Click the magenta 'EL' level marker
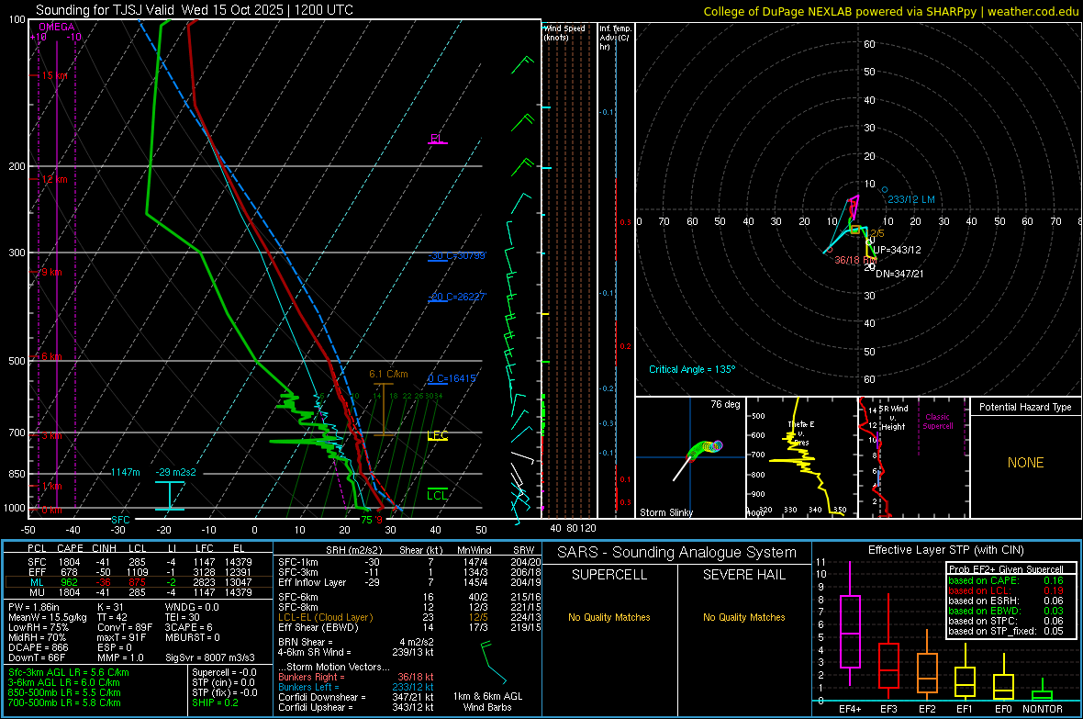The height and width of the screenshot is (719, 1083). tap(437, 139)
